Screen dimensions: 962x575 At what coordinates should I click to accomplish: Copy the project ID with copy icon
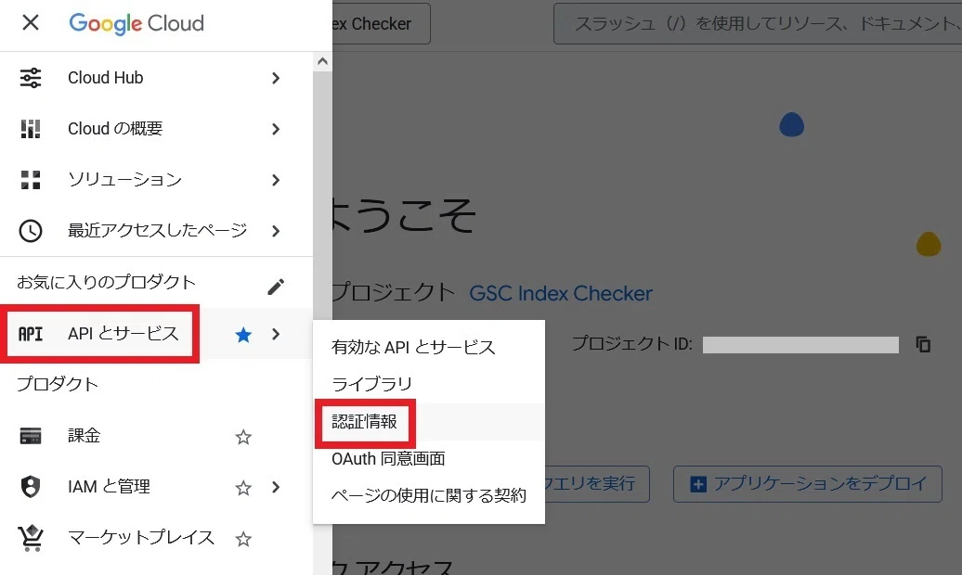pos(923,344)
